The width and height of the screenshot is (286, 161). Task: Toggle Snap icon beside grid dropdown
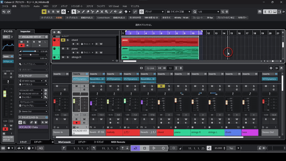[142, 12]
